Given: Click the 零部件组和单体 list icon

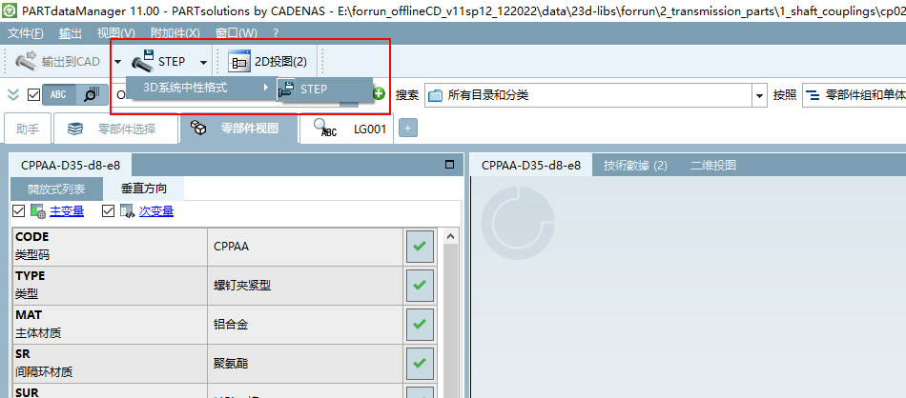Looking at the screenshot, I should 813,95.
